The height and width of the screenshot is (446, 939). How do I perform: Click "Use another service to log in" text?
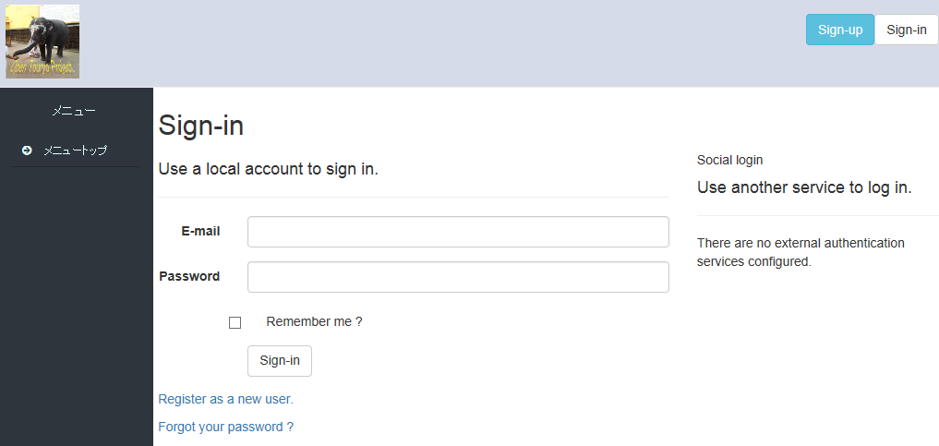(804, 187)
